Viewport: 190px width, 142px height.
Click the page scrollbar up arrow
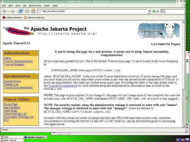click(183, 22)
